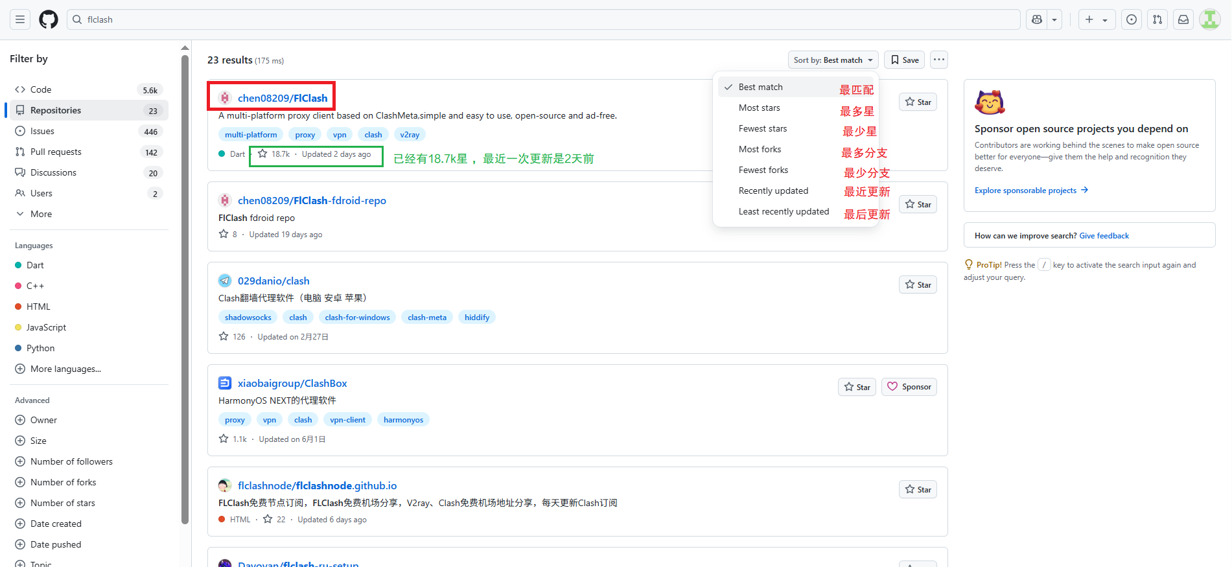The height and width of the screenshot is (567, 1232).
Task: Click the flclash search input field
Action: [x=543, y=19]
